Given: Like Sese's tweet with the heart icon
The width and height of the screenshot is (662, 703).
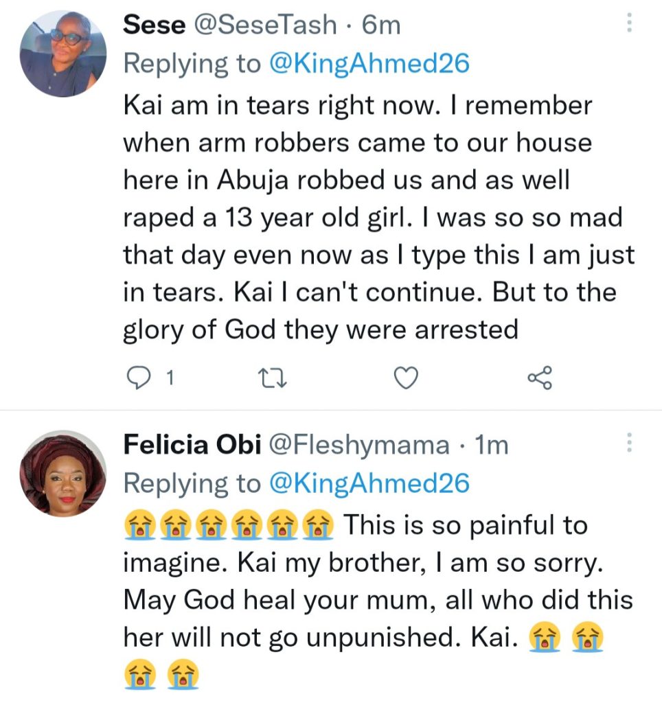Looking at the screenshot, I should (405, 377).
